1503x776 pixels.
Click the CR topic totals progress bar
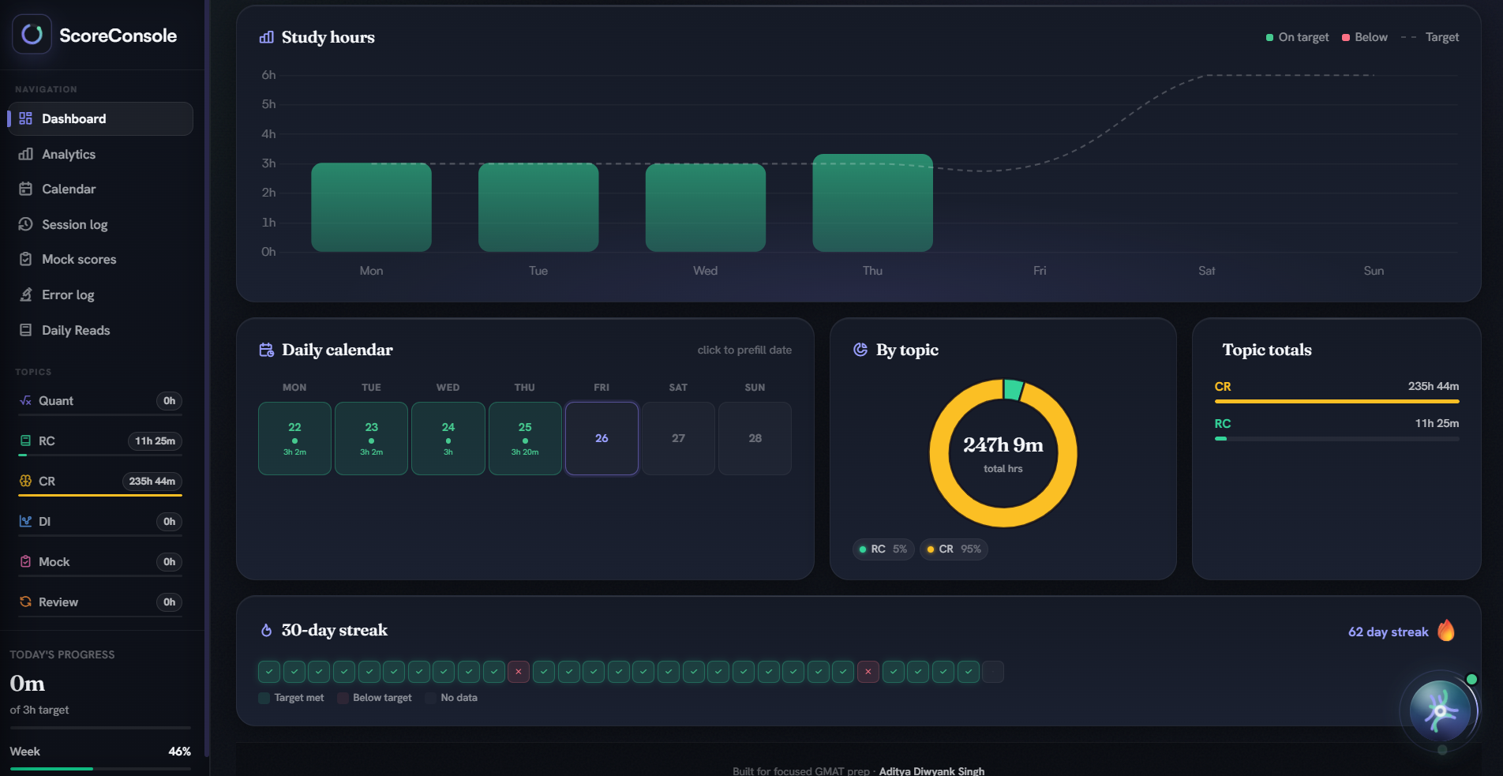(x=1336, y=401)
